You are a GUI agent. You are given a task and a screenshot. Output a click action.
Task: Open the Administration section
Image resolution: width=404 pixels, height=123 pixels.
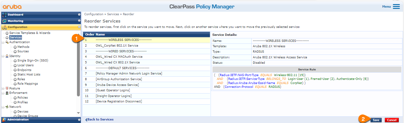(41, 120)
